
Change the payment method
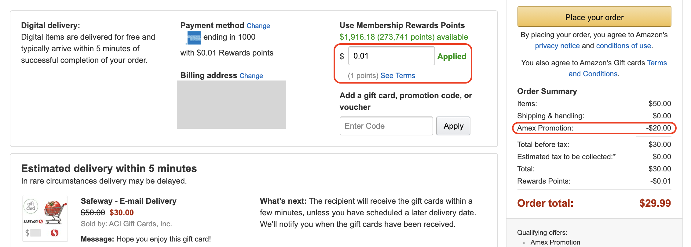click(258, 26)
